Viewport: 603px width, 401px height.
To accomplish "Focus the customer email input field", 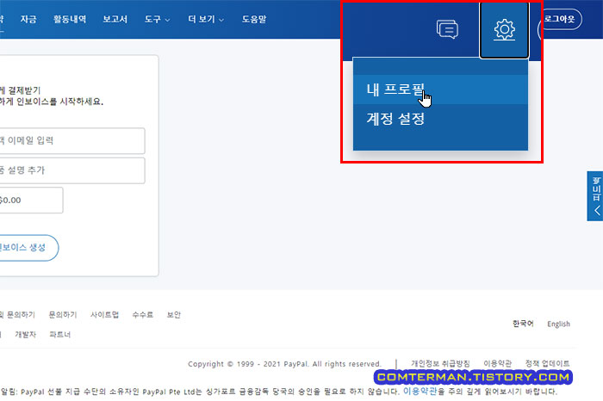I will pyautogui.click(x=71, y=140).
